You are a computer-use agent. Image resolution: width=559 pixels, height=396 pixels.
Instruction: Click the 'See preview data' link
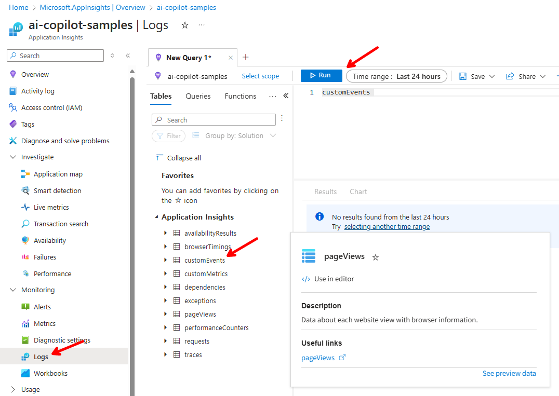[x=509, y=374]
